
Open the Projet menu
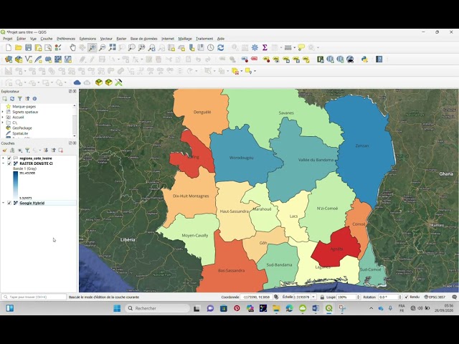(8, 39)
